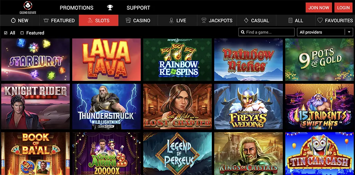Click the Find a game search field

click(x=267, y=32)
